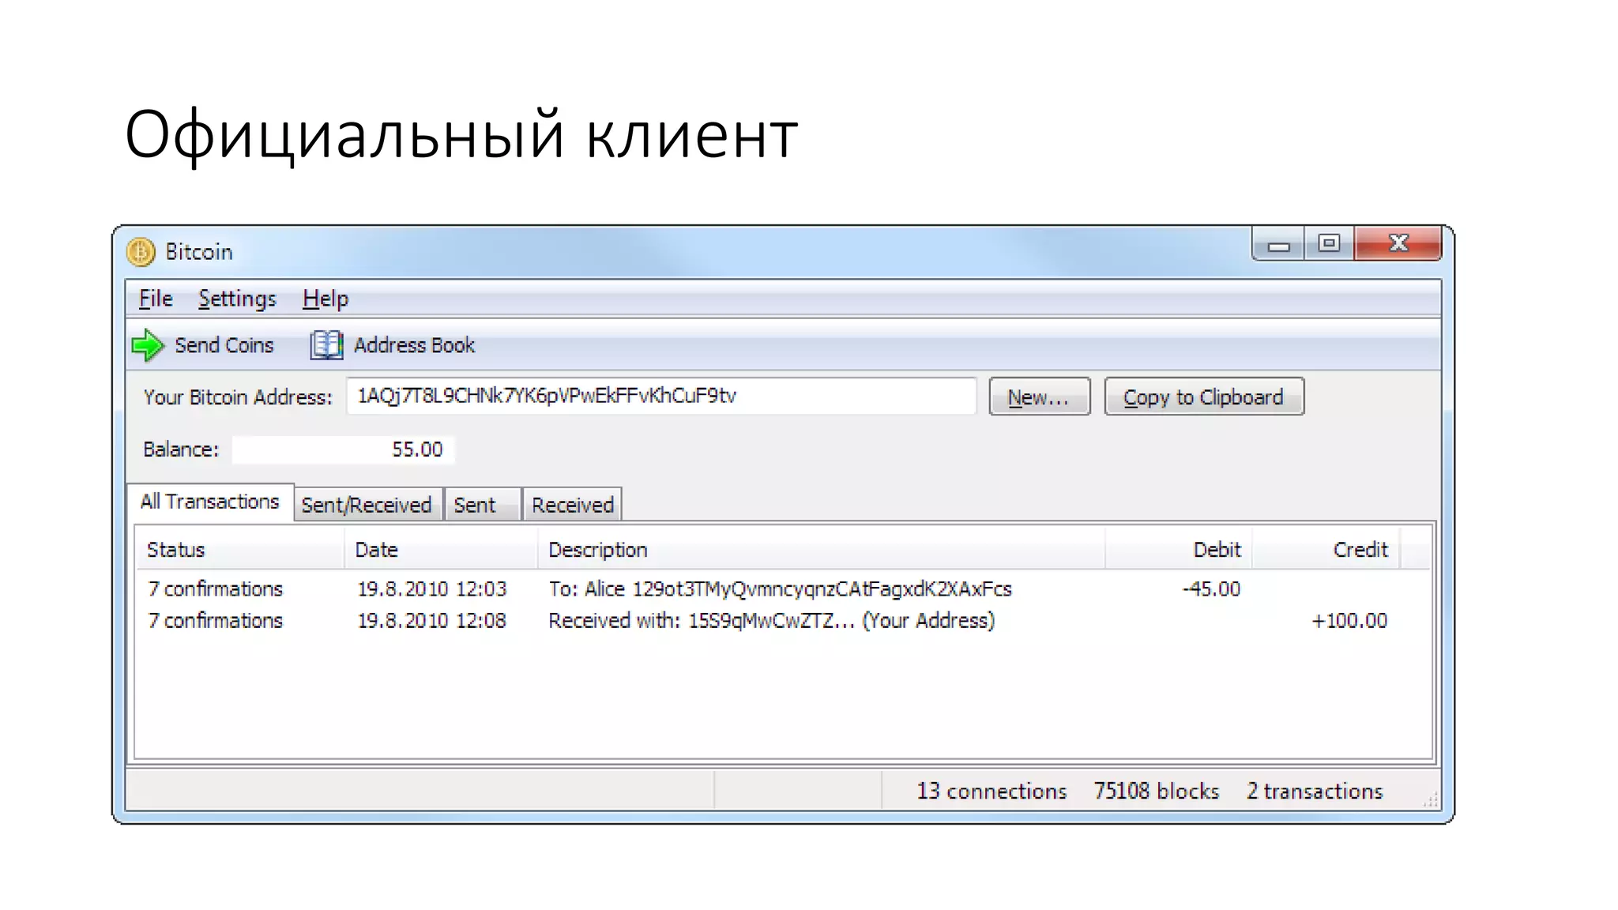Generate a new address with New... button
Screen dimensions: 1618x910
[1039, 397]
